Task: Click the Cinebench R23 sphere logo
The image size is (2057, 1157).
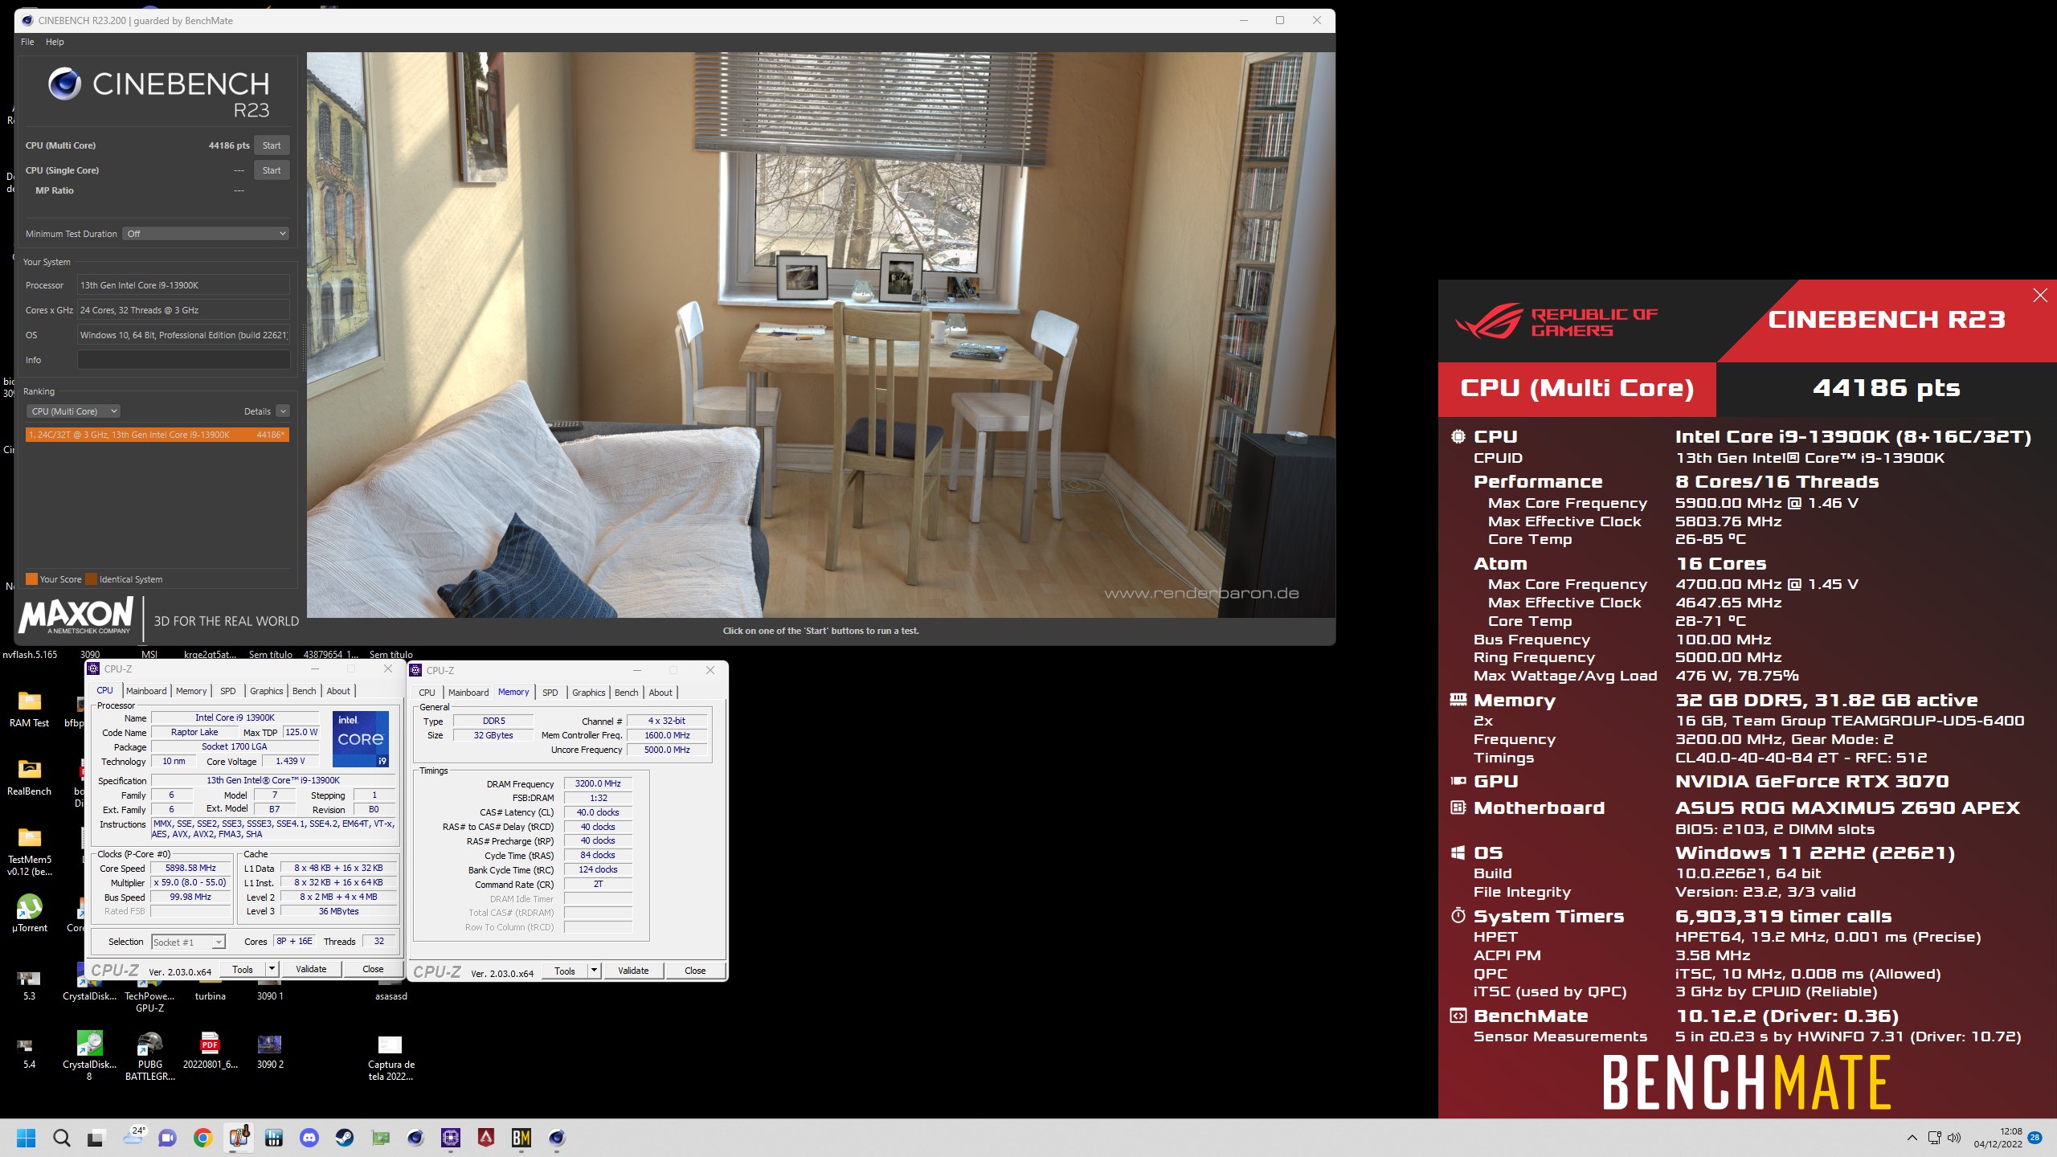Action: pyautogui.click(x=64, y=84)
